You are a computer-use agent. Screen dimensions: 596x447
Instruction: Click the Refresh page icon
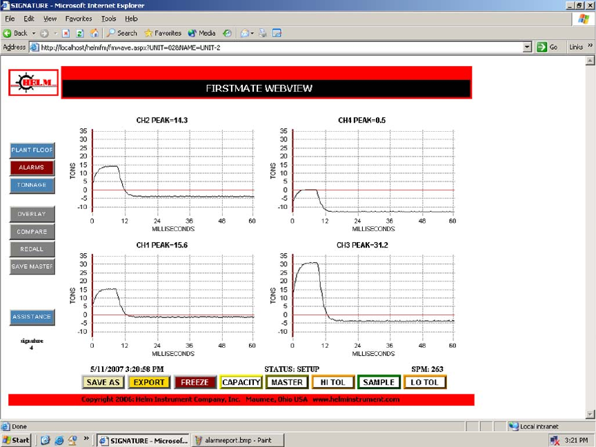[80, 33]
